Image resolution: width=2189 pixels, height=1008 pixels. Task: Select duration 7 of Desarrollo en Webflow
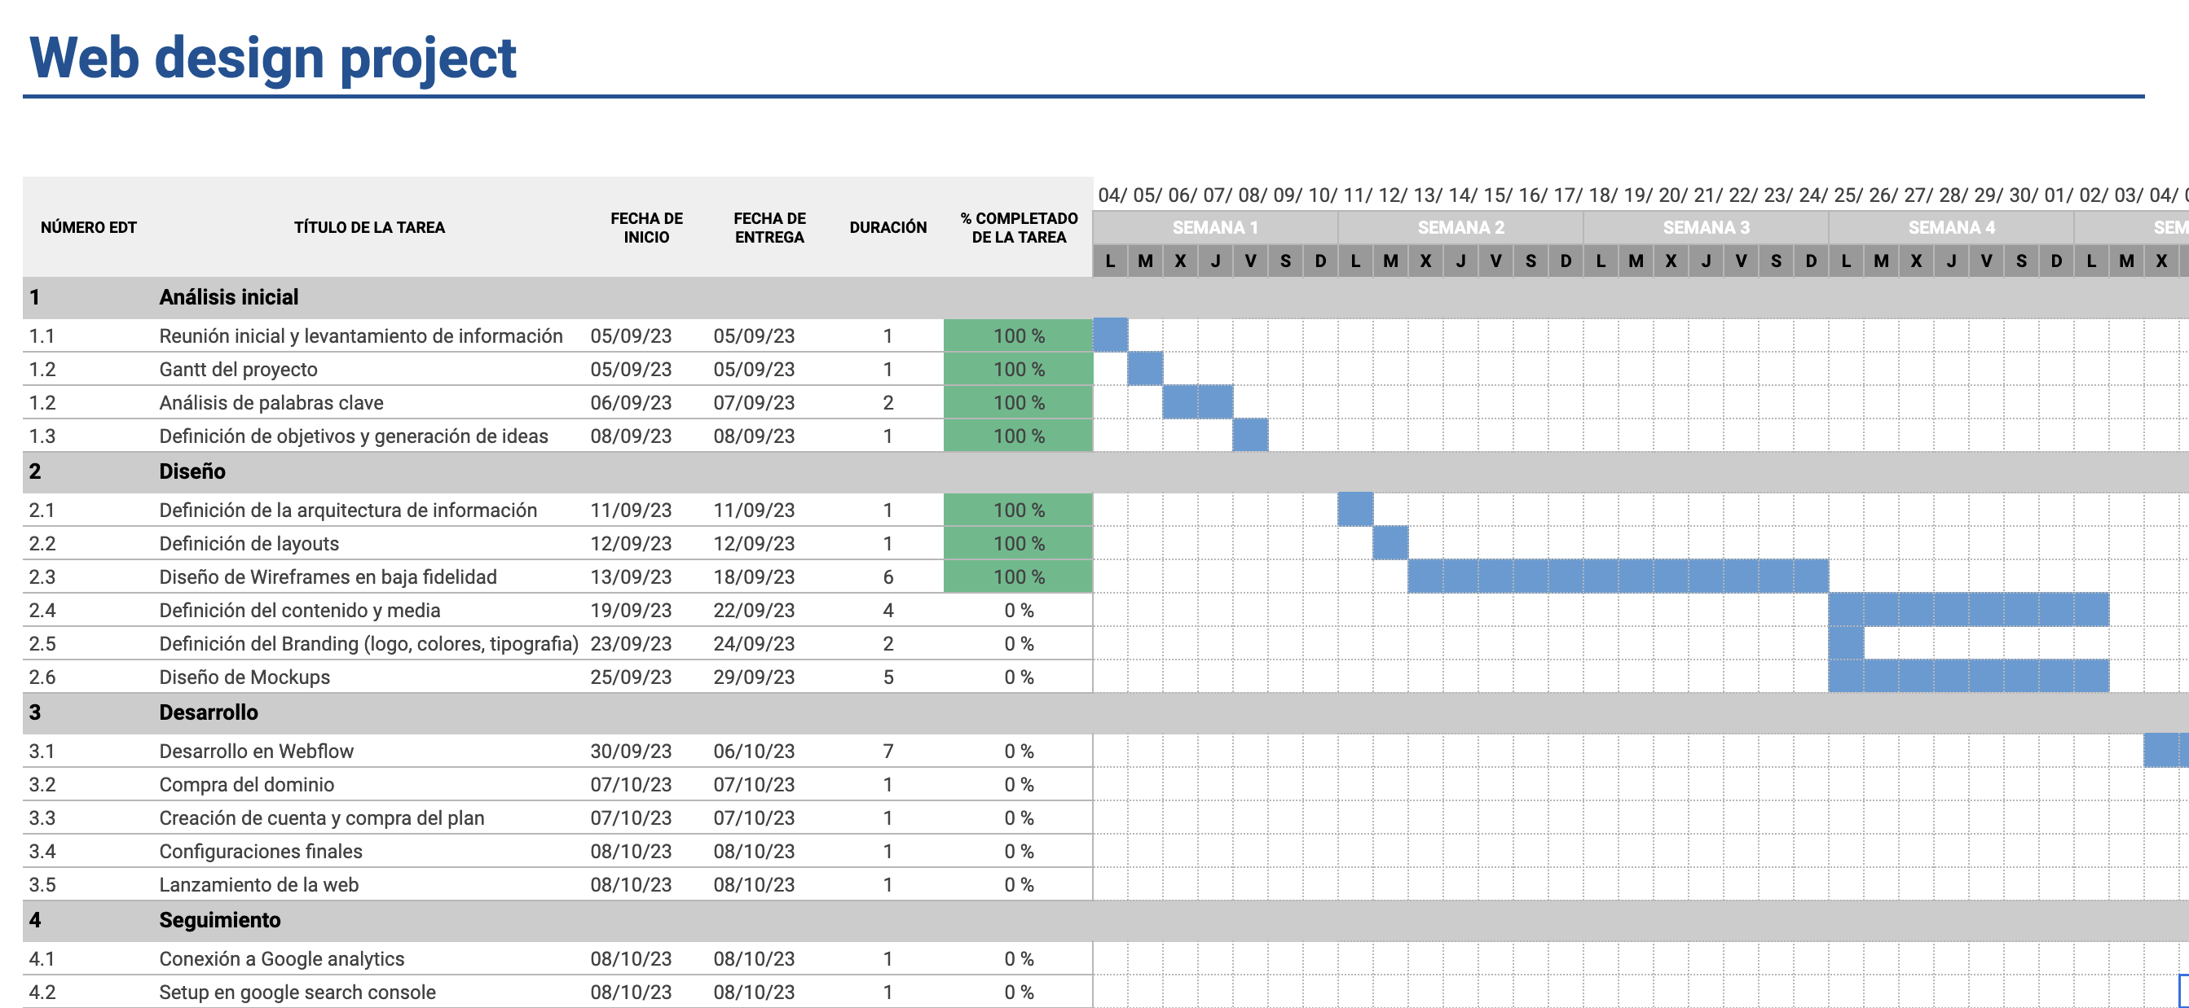(888, 752)
